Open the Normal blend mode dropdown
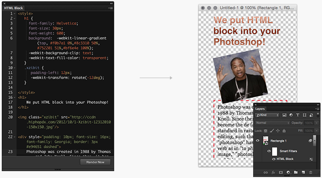Image resolution: width=322 pixels, height=178 pixels. coord(272,123)
